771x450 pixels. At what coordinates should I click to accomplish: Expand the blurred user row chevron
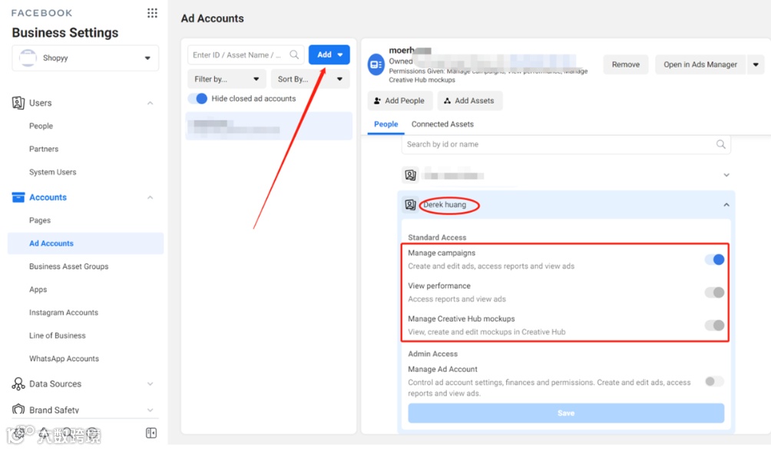tap(726, 175)
